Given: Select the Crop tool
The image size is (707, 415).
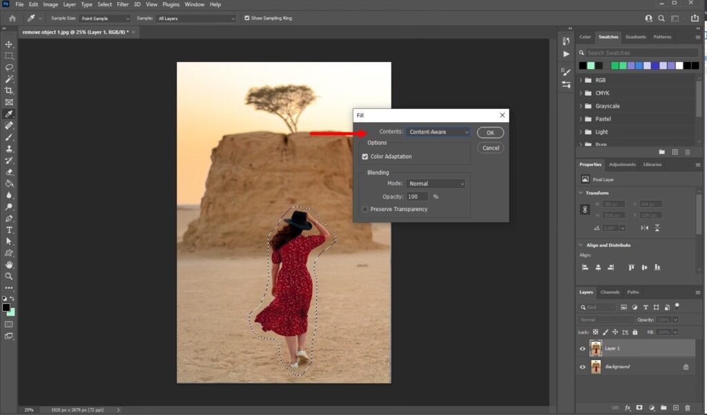Looking at the screenshot, I should click(9, 91).
